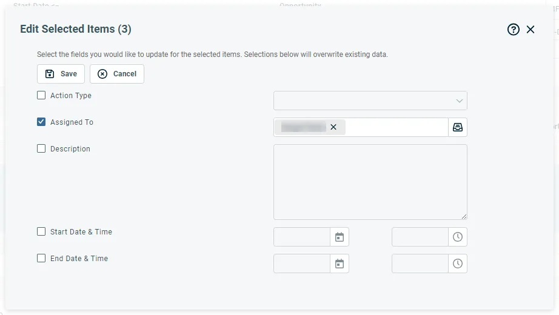Open the help question mark icon
559x315 pixels.
(x=514, y=30)
